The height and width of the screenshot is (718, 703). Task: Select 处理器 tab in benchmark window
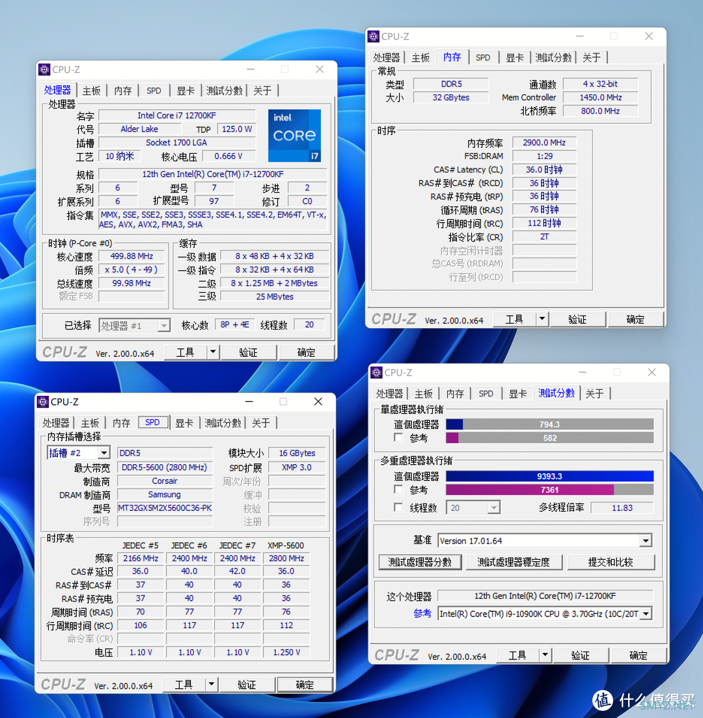[389, 394]
